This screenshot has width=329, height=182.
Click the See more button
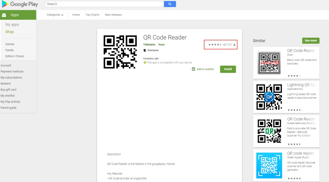[x=311, y=41]
